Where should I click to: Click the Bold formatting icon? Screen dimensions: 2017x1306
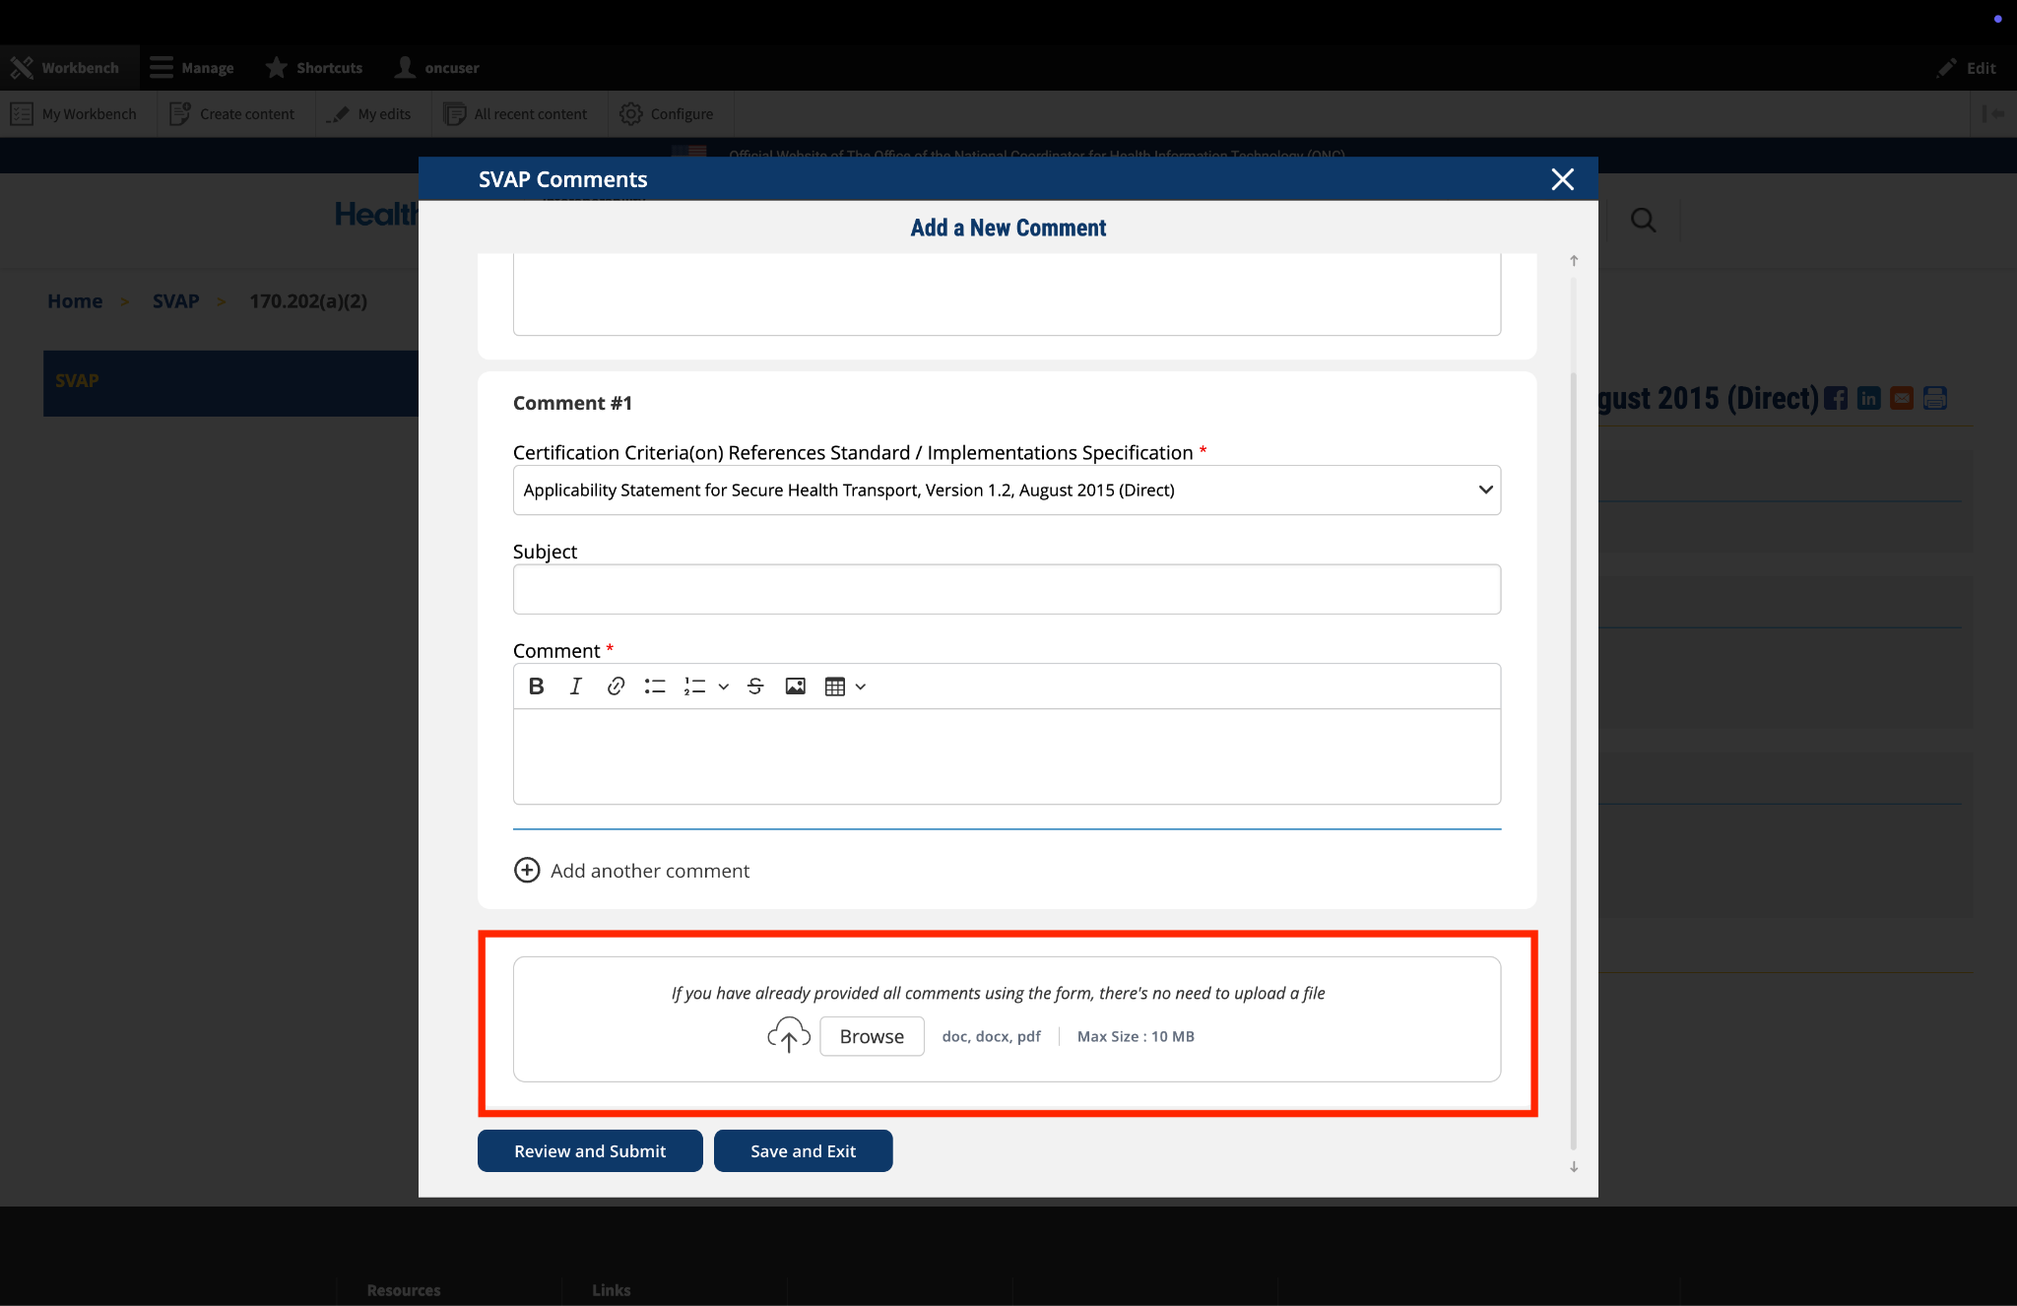pos(536,686)
